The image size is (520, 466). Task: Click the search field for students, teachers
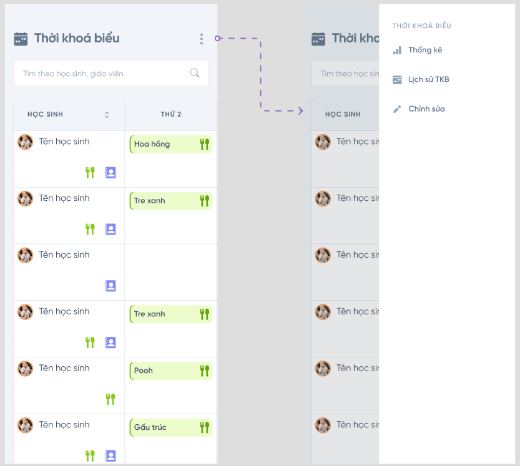point(103,74)
